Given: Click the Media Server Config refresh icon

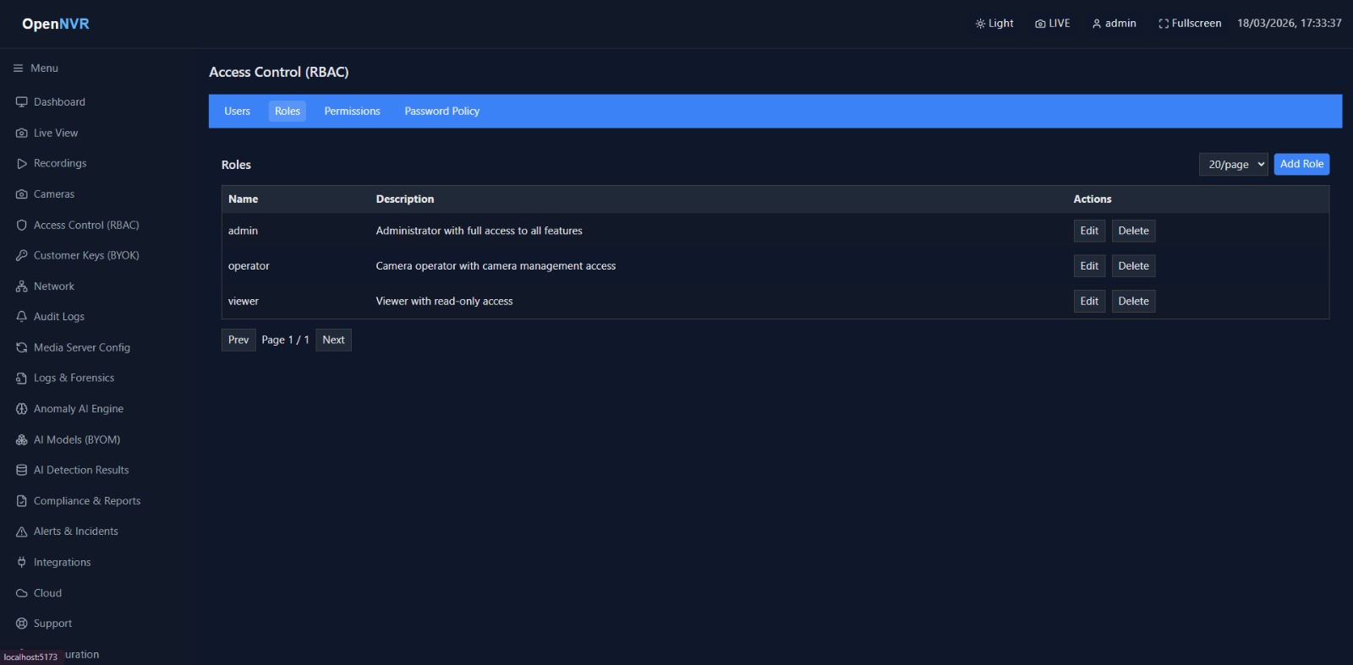Looking at the screenshot, I should point(22,348).
